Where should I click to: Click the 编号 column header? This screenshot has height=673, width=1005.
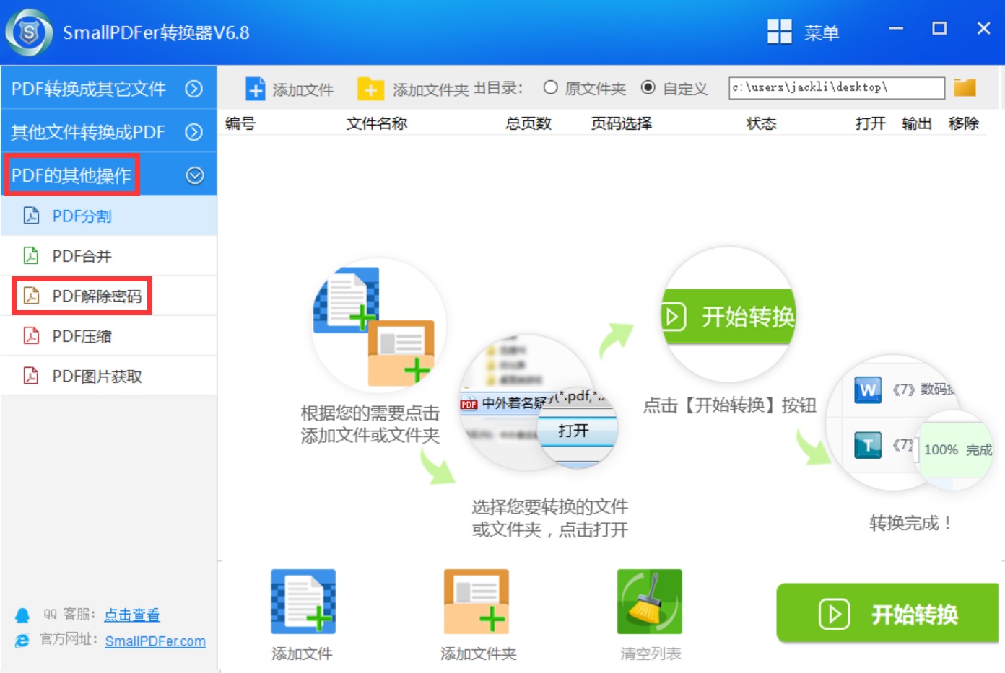point(240,123)
